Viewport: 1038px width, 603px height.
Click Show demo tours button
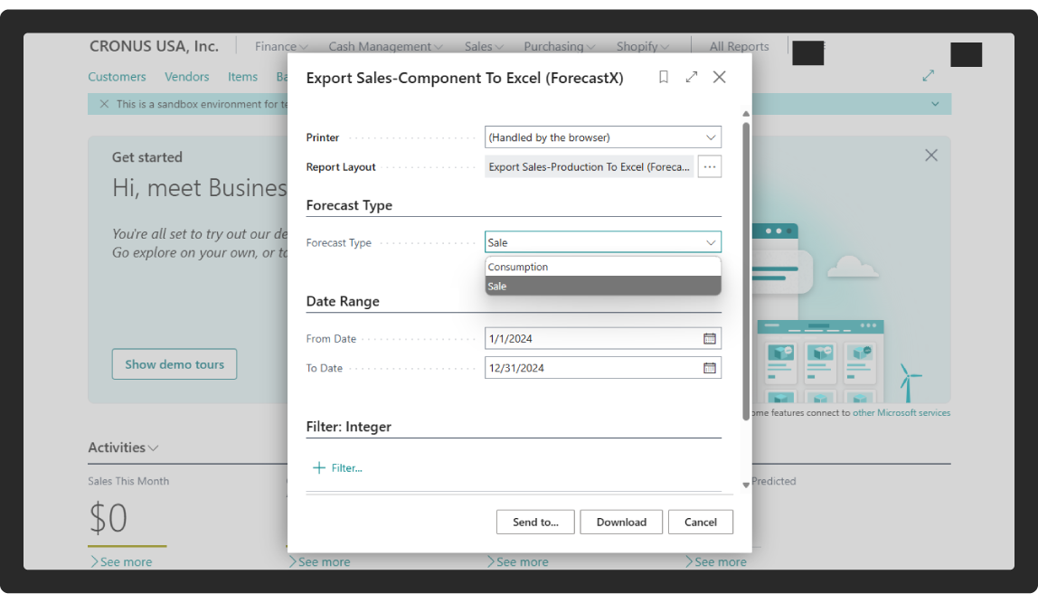point(175,364)
